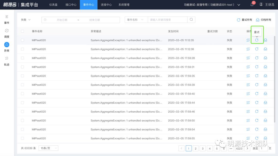Viewport: 278px width, 156px height.
Task: Retry the event at 11:12:35
Action: (257, 40)
